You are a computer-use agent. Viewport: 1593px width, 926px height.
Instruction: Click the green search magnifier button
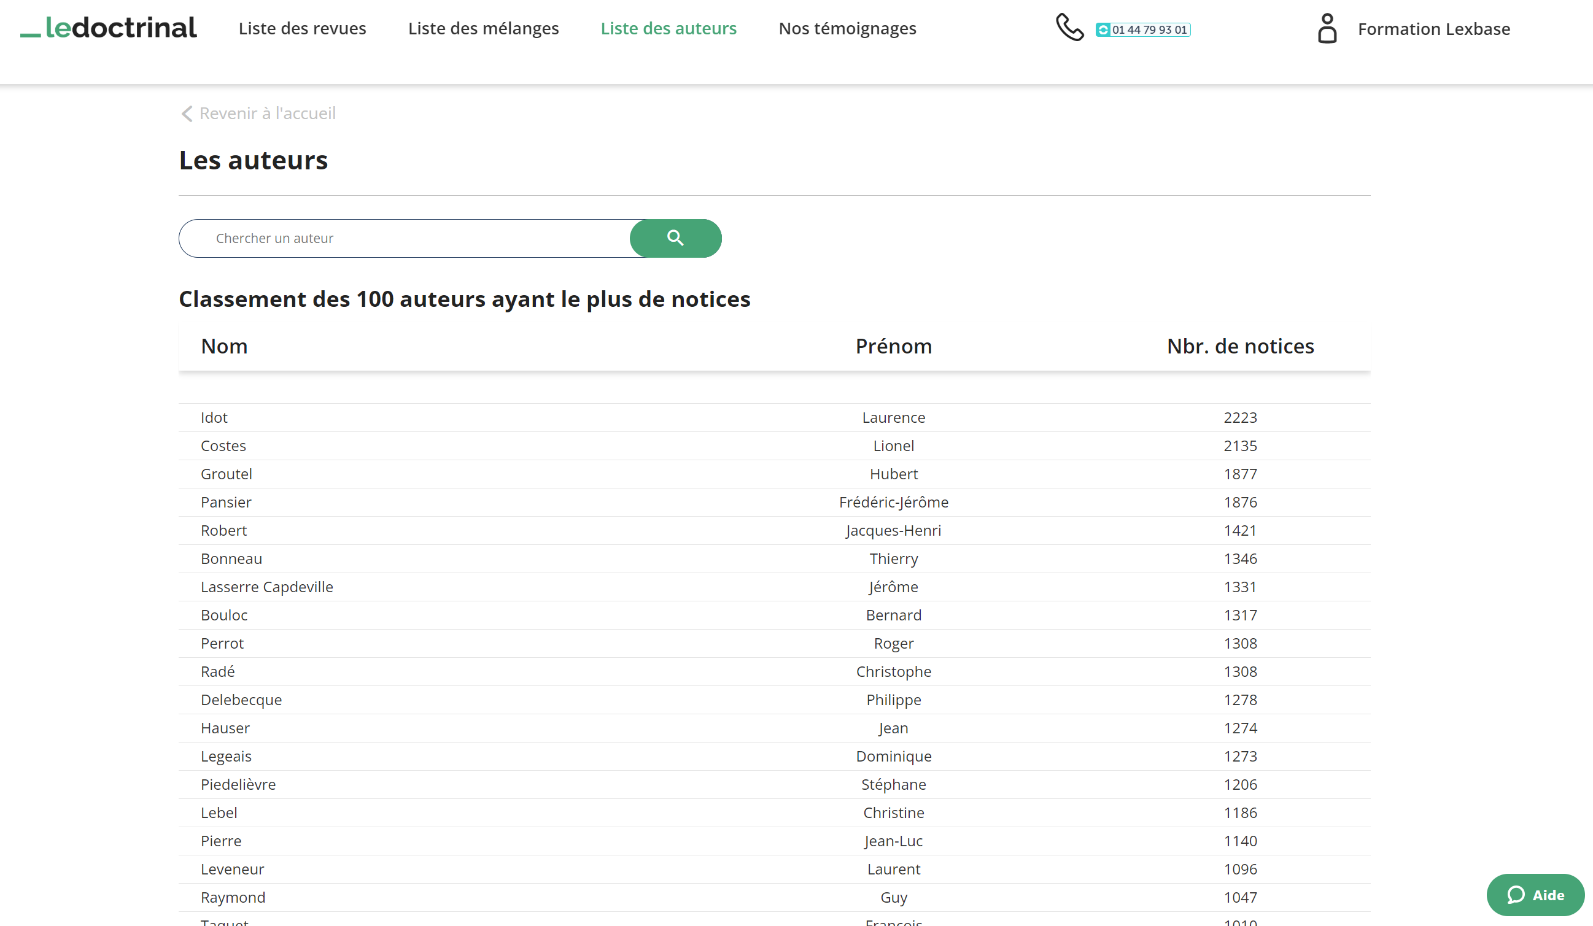[675, 238]
